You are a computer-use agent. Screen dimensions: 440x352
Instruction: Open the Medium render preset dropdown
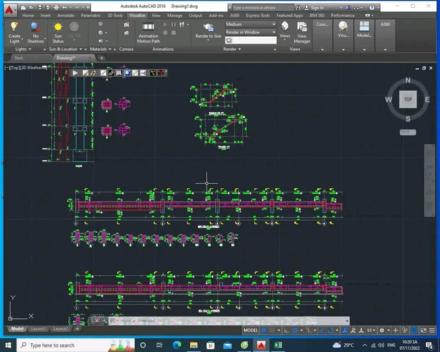[x=250, y=24]
